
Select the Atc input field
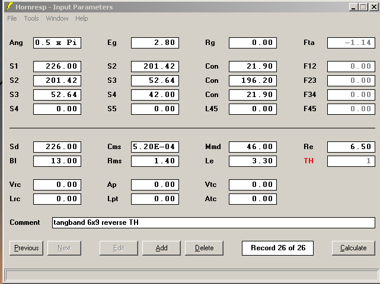(253, 199)
